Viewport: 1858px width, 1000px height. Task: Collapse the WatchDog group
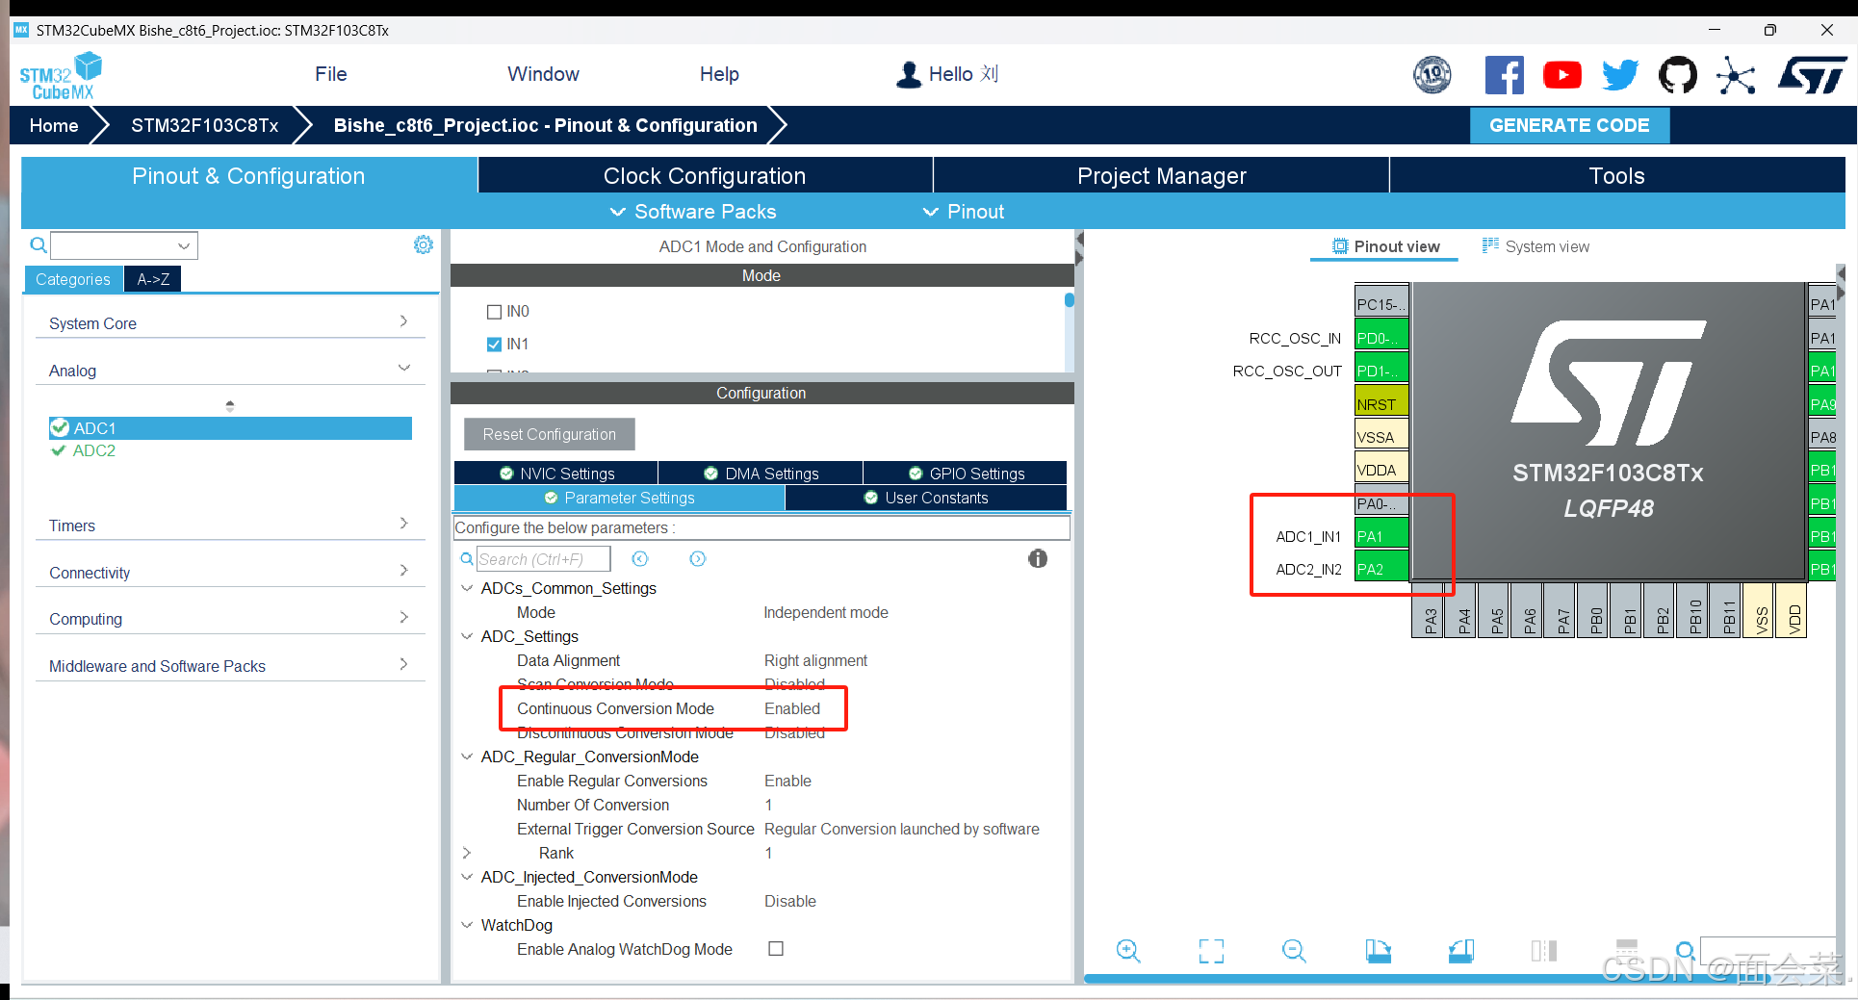pos(467,925)
